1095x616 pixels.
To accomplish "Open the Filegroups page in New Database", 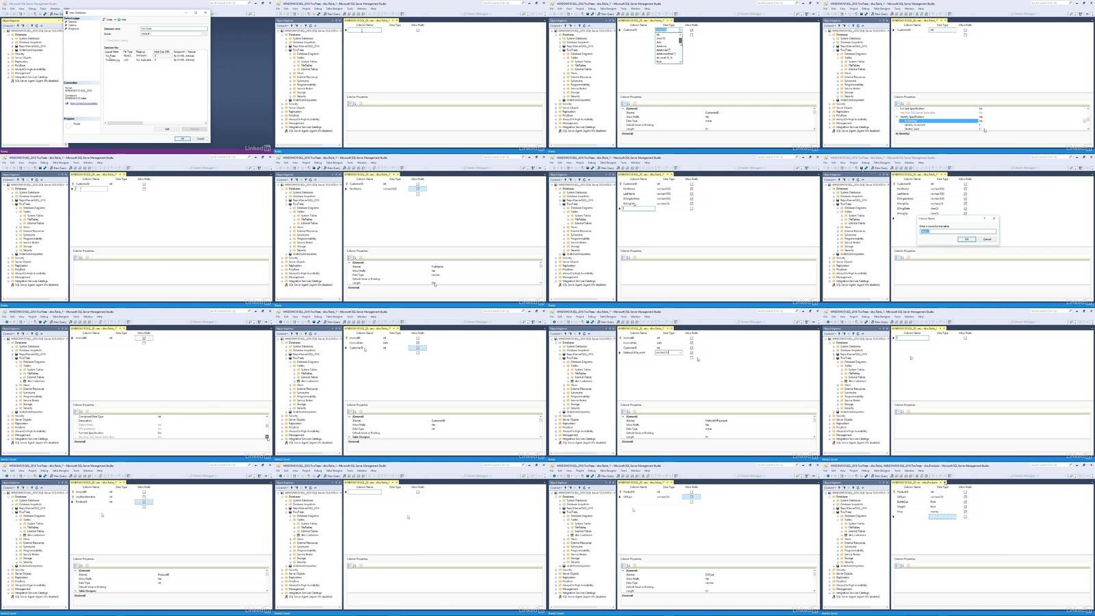I will 73,29.
